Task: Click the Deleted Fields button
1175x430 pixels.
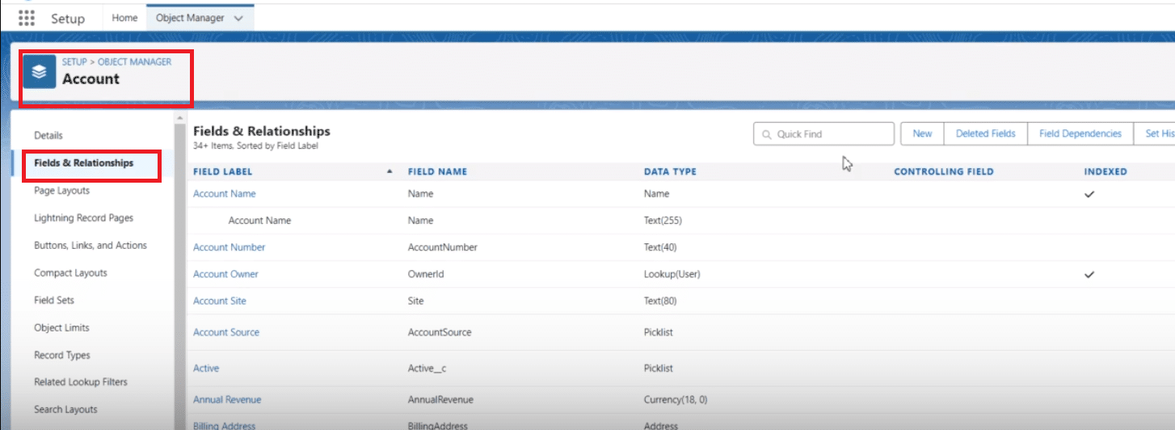Action: click(x=985, y=134)
